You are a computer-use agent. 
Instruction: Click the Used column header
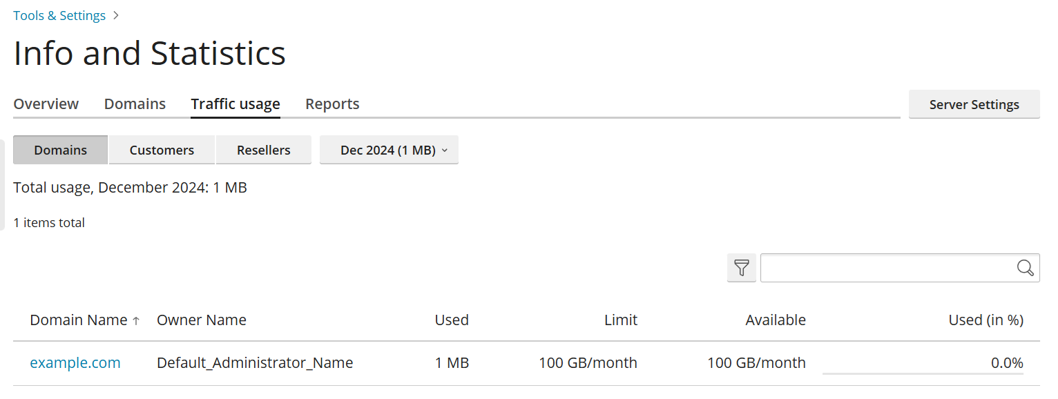(452, 320)
